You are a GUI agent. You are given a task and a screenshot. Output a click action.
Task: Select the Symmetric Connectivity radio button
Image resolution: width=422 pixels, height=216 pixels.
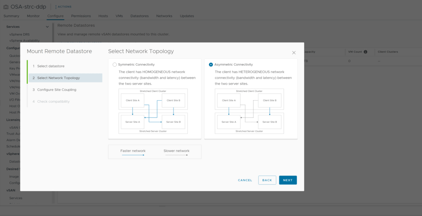click(115, 64)
